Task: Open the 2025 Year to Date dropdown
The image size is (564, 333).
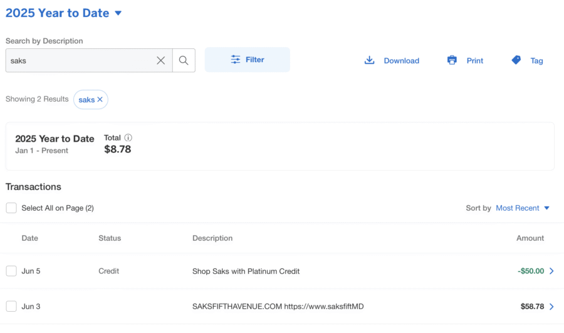Action: 118,13
